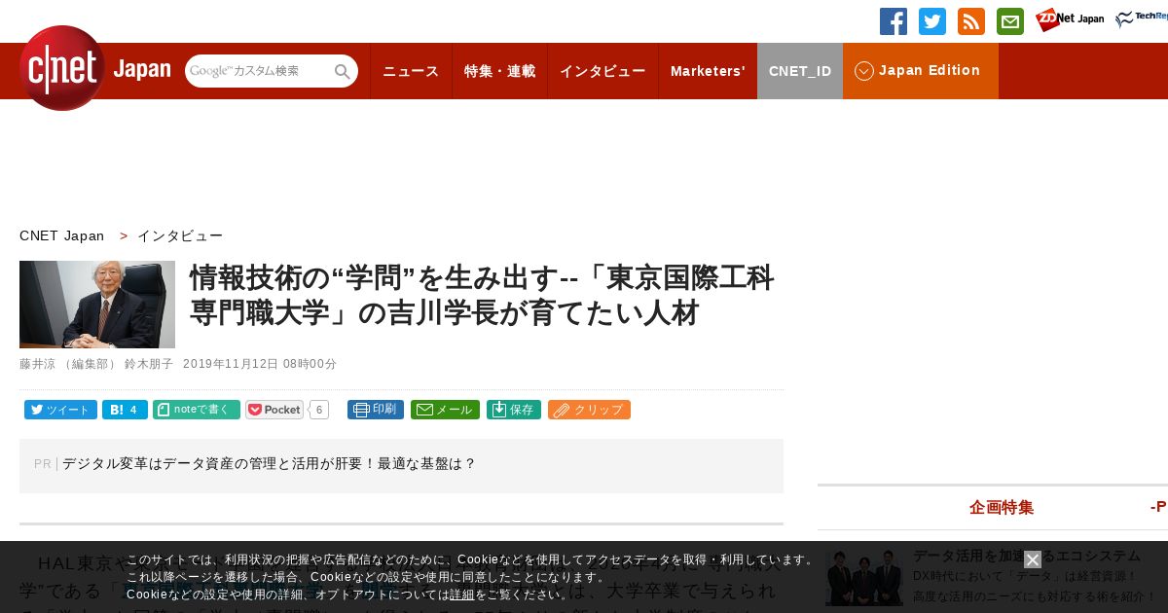Screen dimensions: 1168x613
Task: Open the 特集・連載 menu
Action: [x=499, y=71]
